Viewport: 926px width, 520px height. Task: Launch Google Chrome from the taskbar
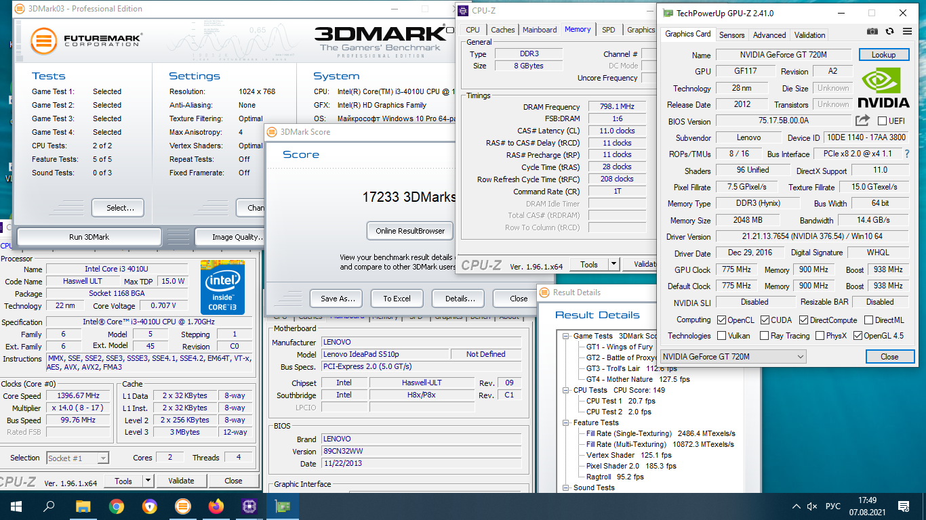116,506
